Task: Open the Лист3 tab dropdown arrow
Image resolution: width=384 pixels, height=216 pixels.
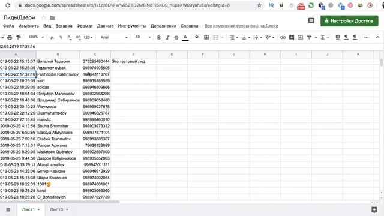Action: [x=67, y=209]
